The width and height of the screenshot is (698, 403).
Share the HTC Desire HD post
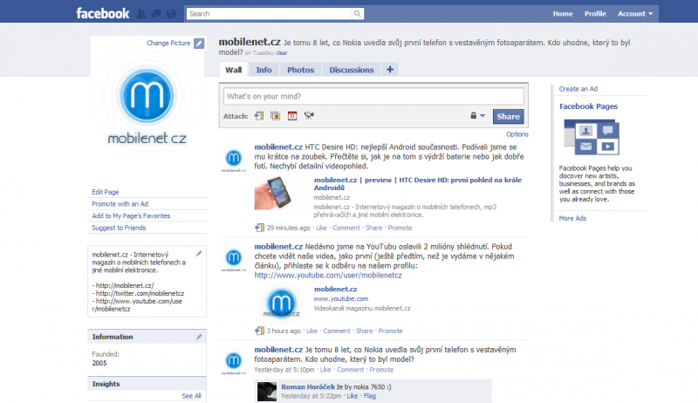click(x=373, y=228)
